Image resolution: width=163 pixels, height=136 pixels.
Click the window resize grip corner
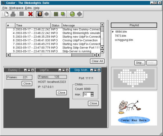161,134
